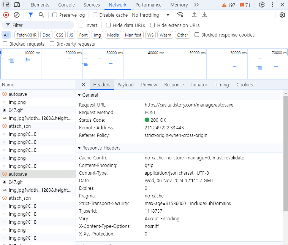Screen dimensions: 288x245
Task: Switch to the Elements tab
Action: pyautogui.click(x=40, y=5)
